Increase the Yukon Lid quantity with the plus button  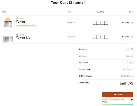click(106, 37)
